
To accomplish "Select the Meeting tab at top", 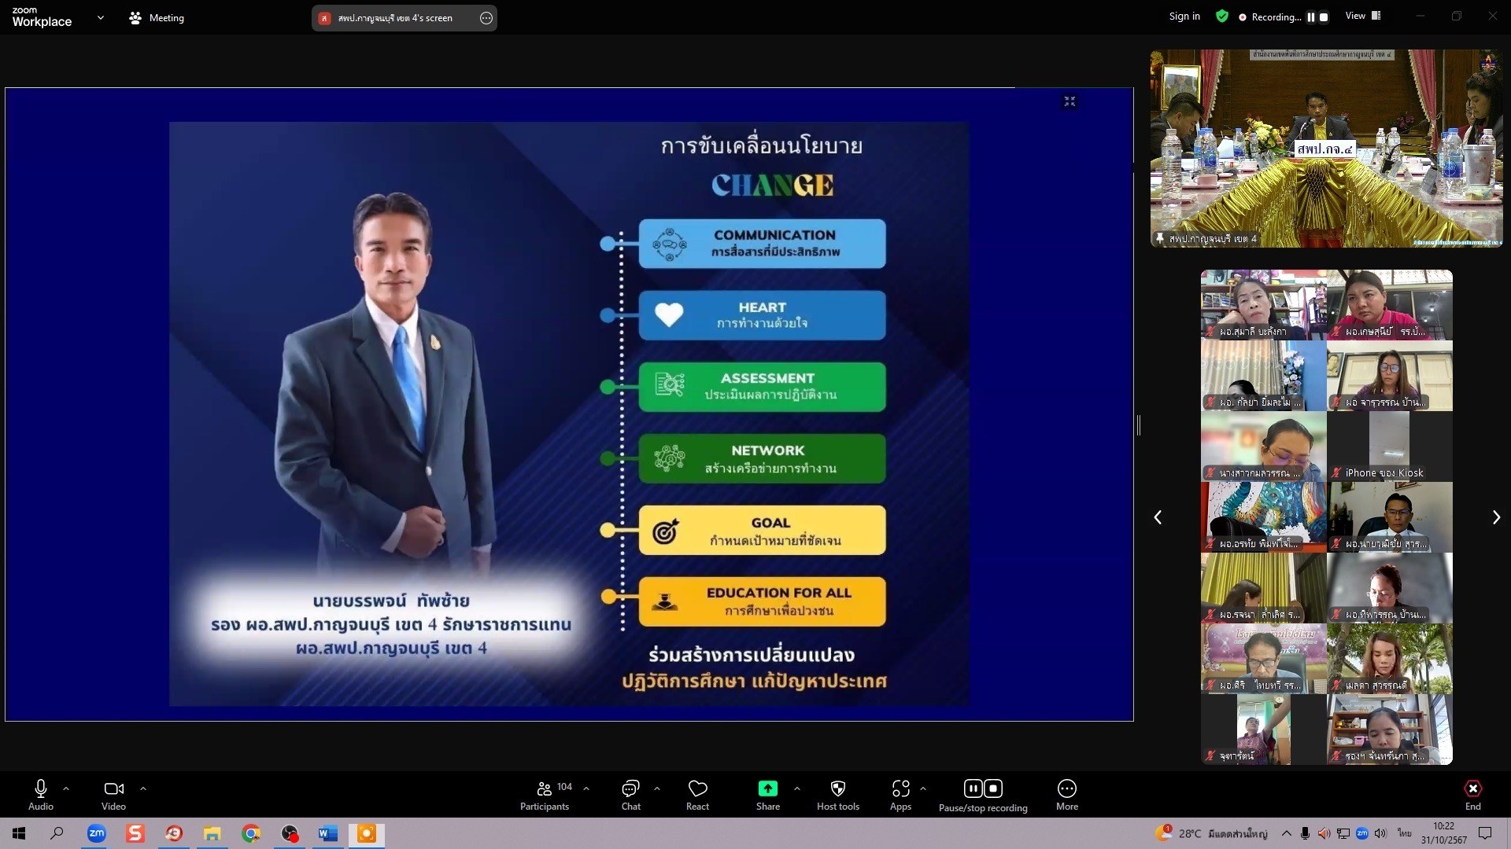I will point(157,17).
